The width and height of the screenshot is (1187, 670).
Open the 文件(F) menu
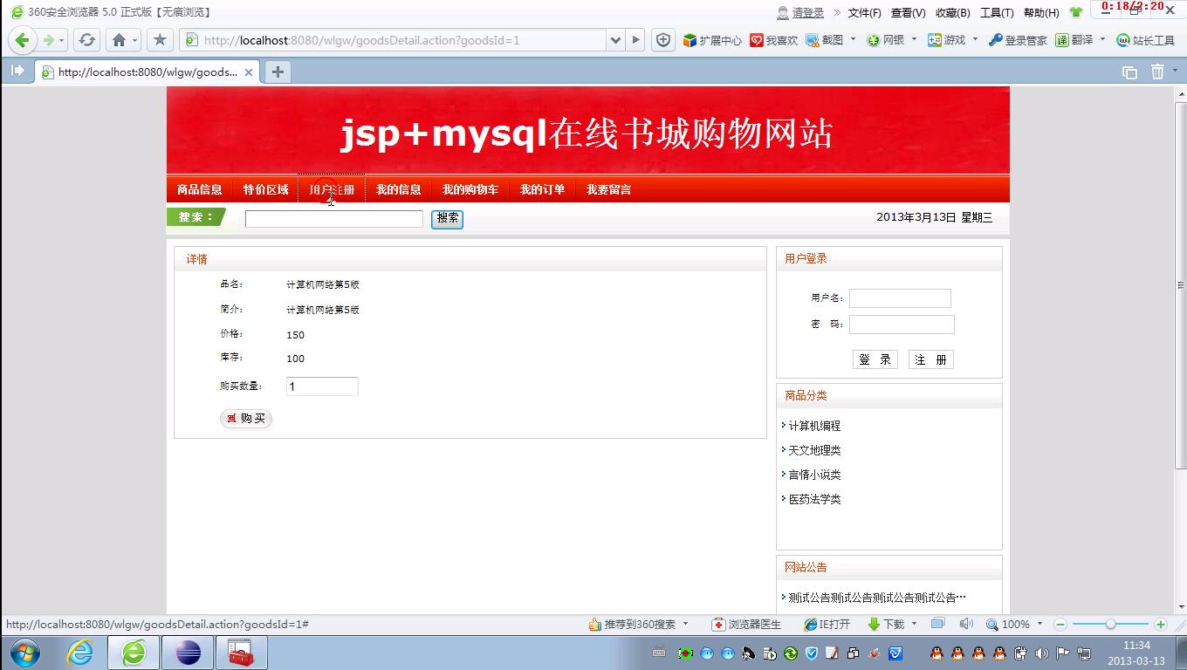(865, 13)
